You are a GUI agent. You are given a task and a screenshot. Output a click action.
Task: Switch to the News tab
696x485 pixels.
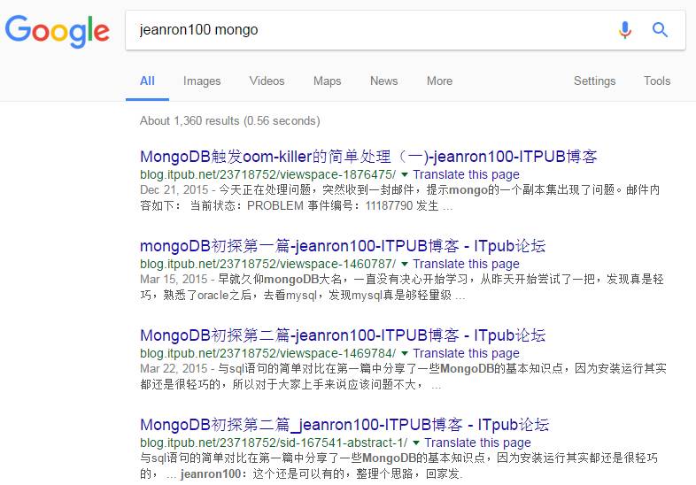click(384, 81)
